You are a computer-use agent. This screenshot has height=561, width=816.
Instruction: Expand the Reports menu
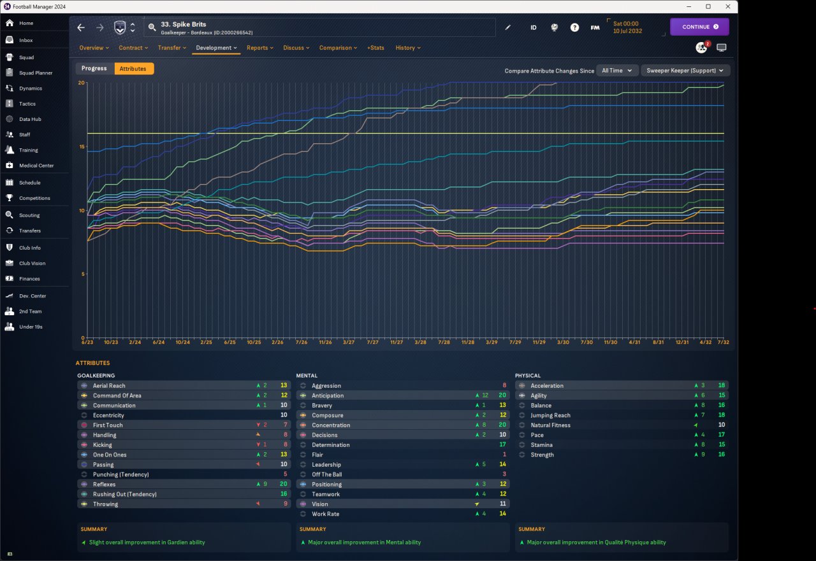(260, 48)
